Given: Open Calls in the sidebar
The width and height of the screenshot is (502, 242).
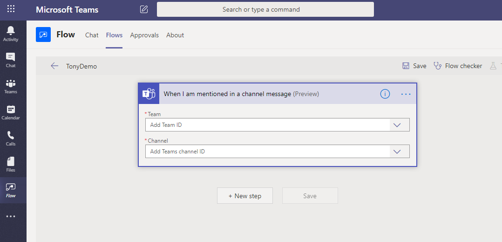Looking at the screenshot, I should pyautogui.click(x=11, y=138).
